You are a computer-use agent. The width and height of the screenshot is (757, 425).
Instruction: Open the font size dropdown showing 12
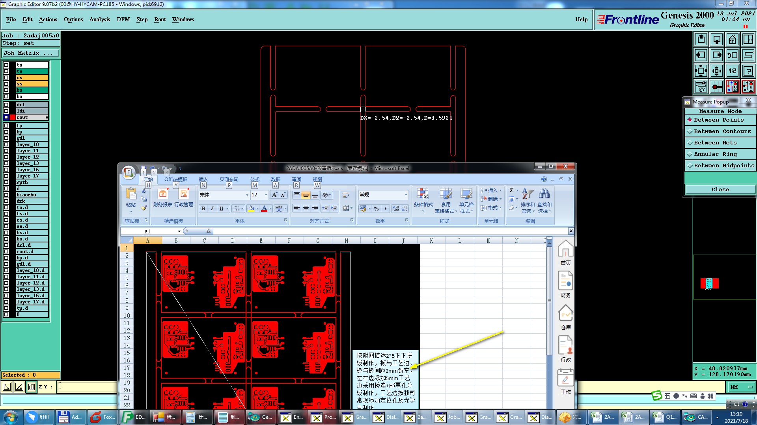(x=266, y=195)
